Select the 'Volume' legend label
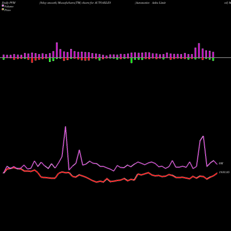 pos(9,6)
